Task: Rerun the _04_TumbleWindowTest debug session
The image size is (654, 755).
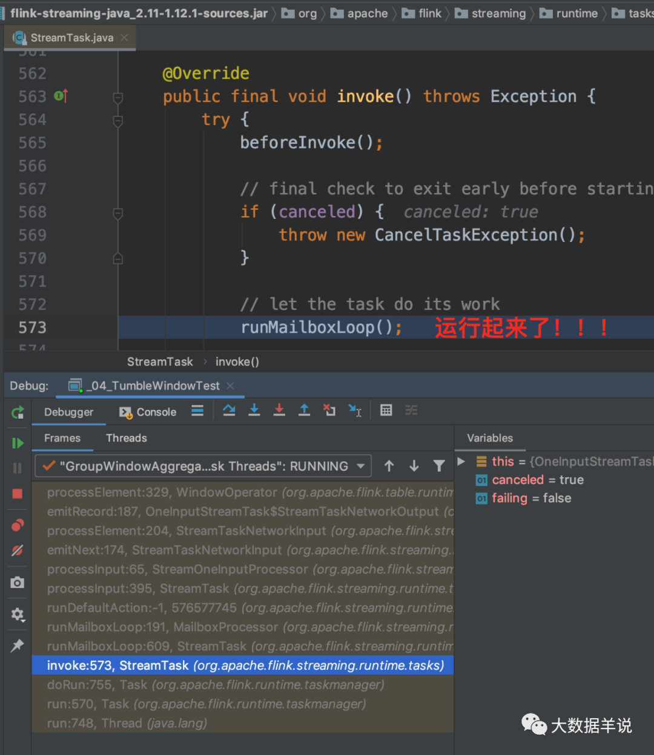Action: 17,413
